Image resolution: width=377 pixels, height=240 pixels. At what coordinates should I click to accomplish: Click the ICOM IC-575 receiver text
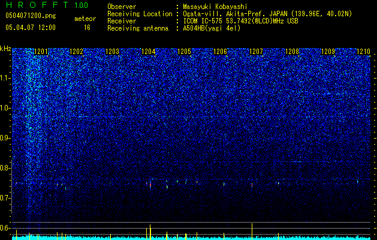click(x=240, y=21)
